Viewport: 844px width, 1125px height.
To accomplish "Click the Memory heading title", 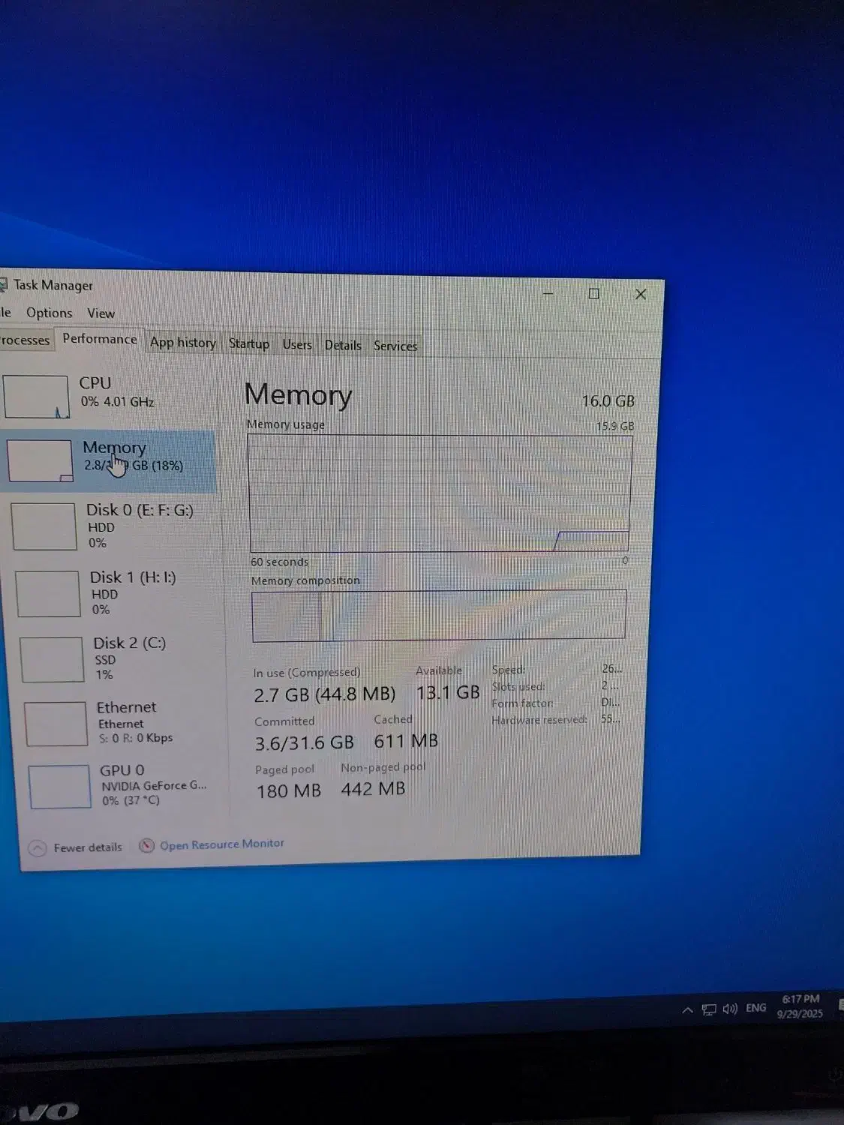I will (x=298, y=394).
